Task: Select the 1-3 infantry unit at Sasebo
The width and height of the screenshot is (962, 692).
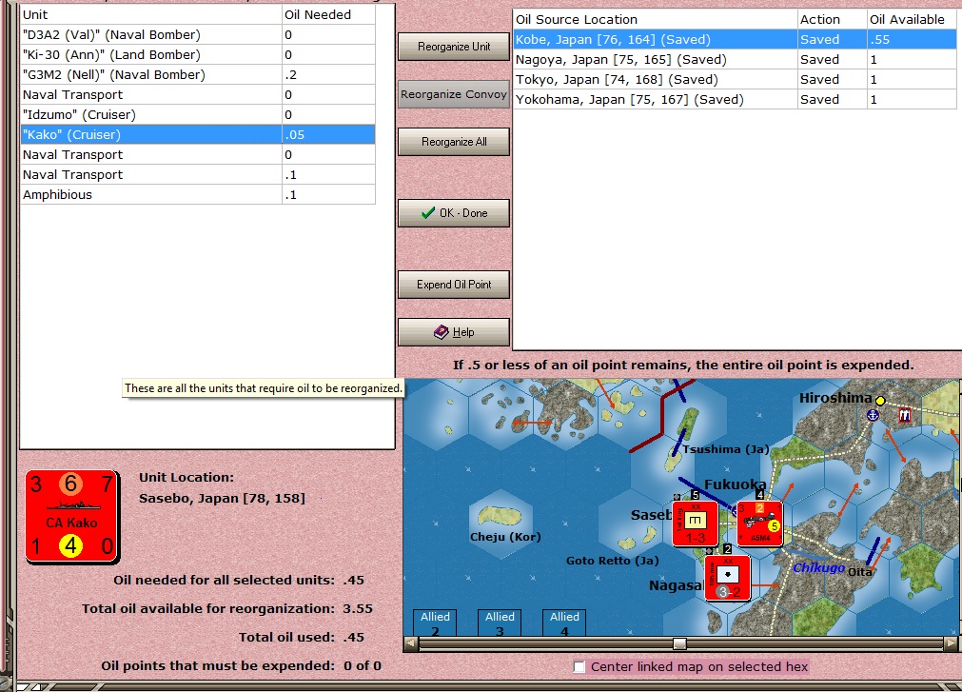Action: click(x=696, y=524)
